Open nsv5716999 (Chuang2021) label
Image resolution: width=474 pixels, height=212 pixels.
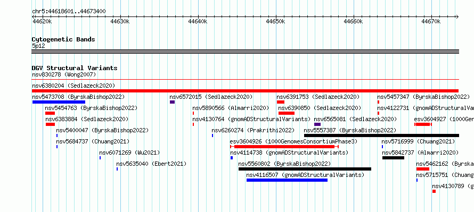pyautogui.click(x=418, y=141)
